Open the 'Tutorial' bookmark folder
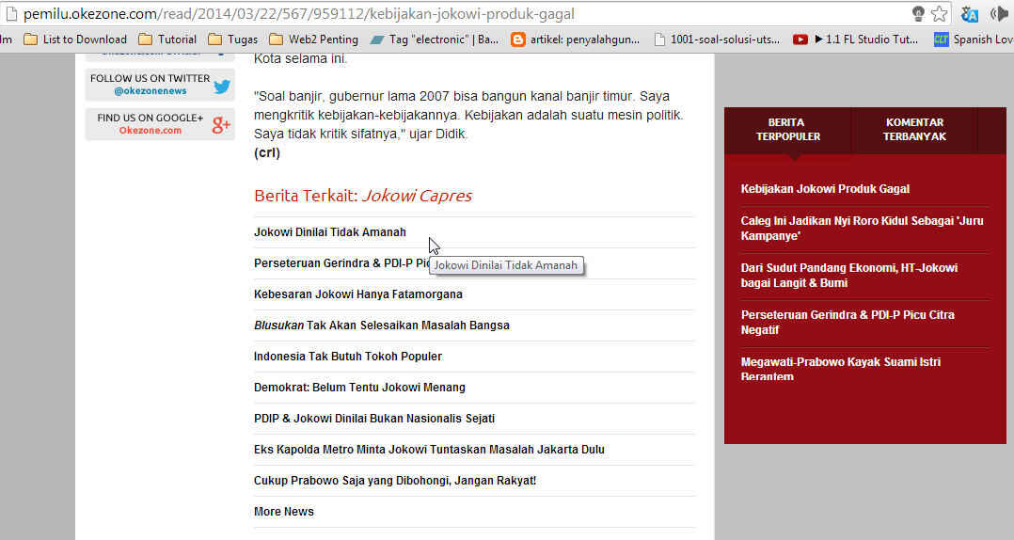Image resolution: width=1014 pixels, height=540 pixels. tap(167, 40)
